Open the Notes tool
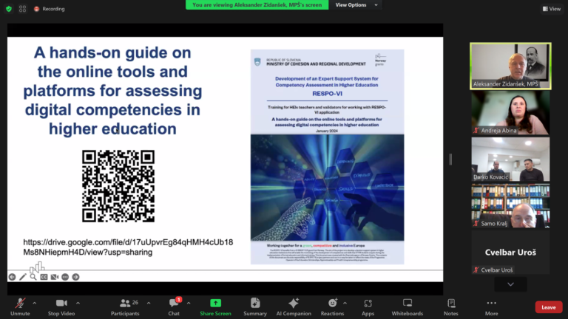This screenshot has height=319, width=568. [x=450, y=303]
